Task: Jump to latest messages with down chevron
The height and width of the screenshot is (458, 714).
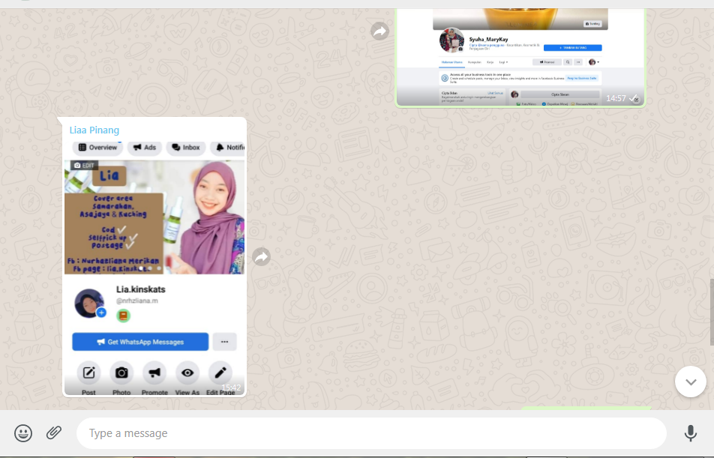Action: tap(690, 382)
